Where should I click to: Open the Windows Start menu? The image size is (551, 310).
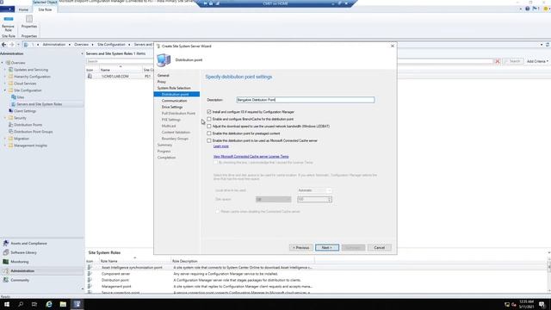point(7,304)
